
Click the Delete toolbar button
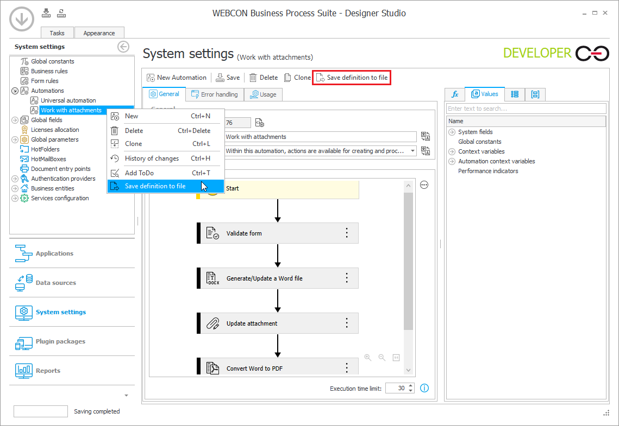264,78
